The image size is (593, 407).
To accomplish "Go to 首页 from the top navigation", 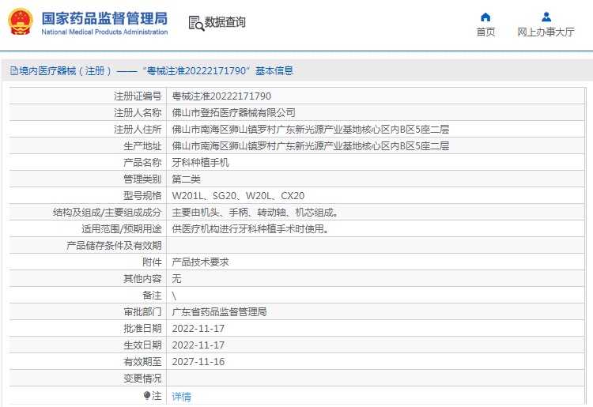I will tap(485, 32).
